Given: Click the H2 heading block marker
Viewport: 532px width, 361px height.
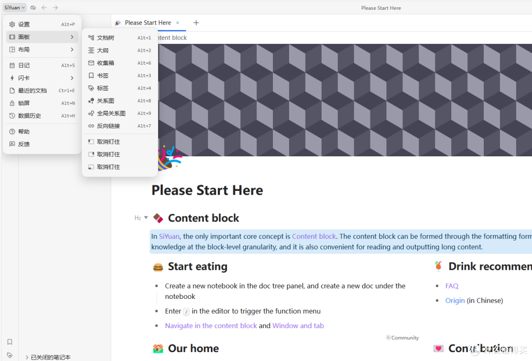Looking at the screenshot, I should [x=138, y=218].
